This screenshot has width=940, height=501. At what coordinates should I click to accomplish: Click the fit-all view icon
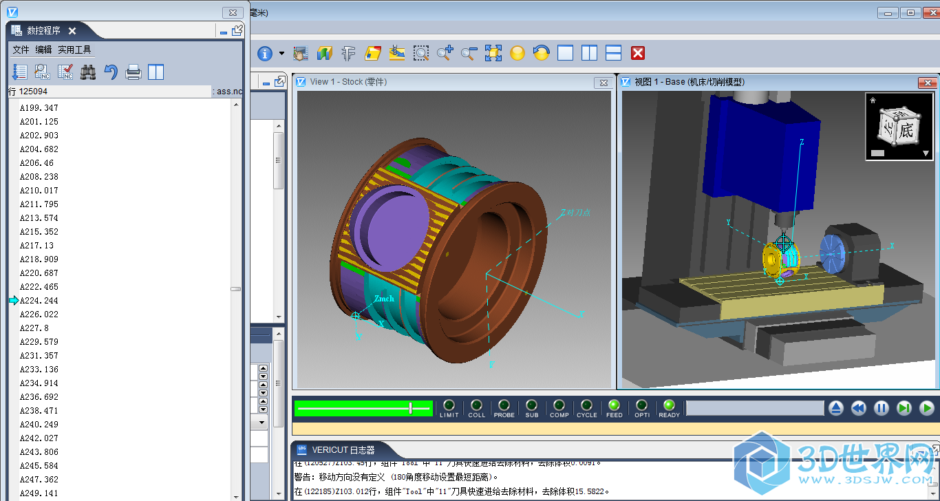pos(493,53)
